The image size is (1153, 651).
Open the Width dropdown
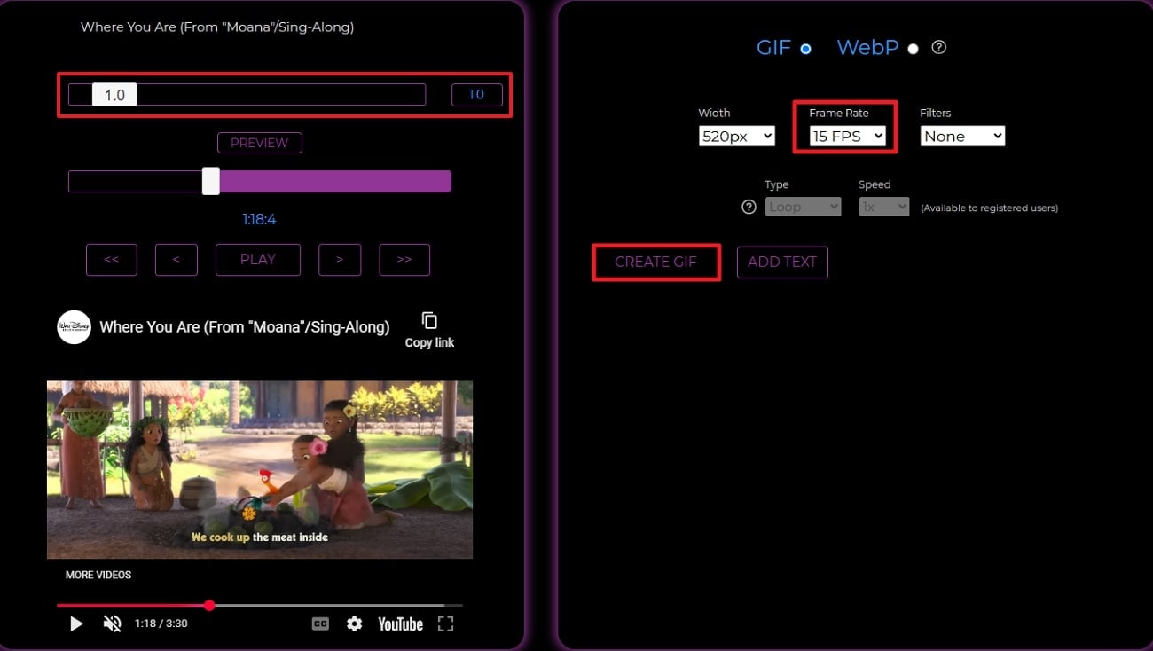click(x=737, y=137)
